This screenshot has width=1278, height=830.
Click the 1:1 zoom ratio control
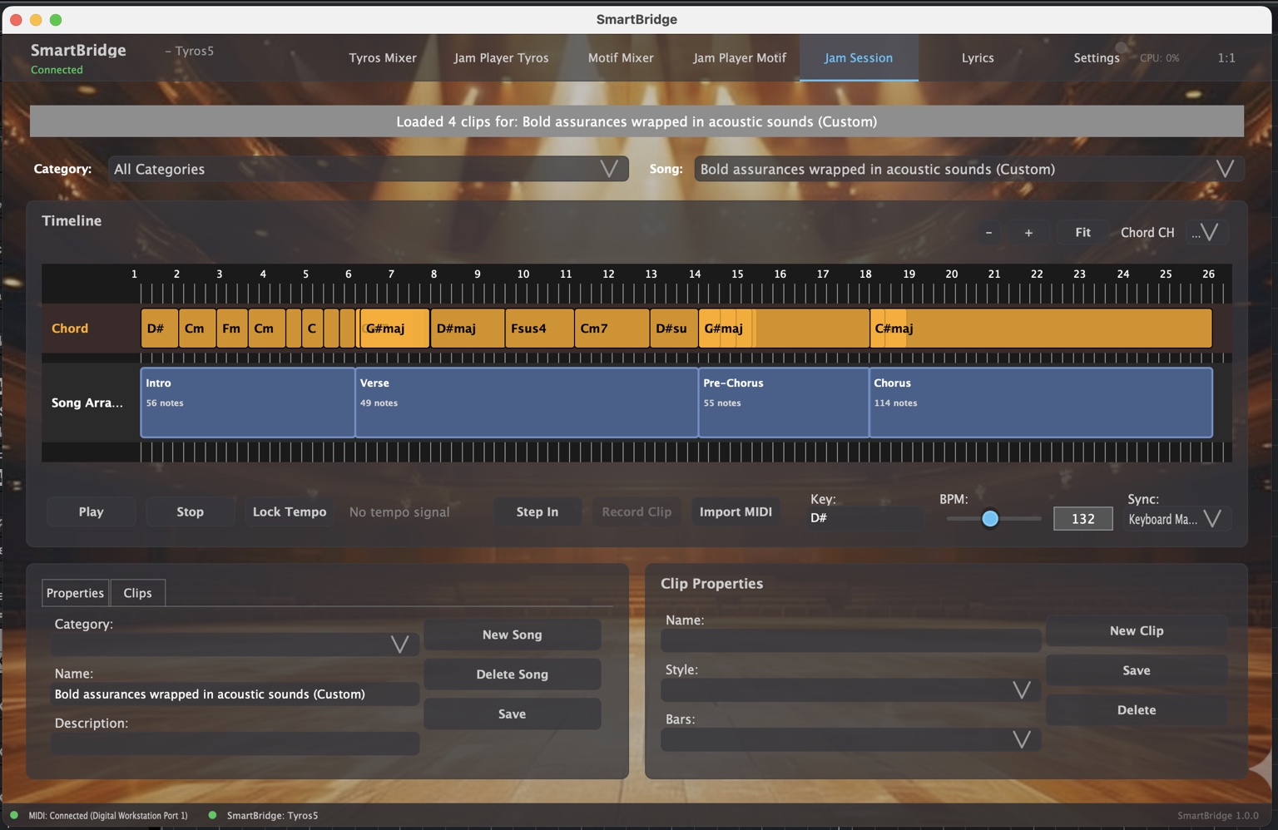pos(1226,58)
